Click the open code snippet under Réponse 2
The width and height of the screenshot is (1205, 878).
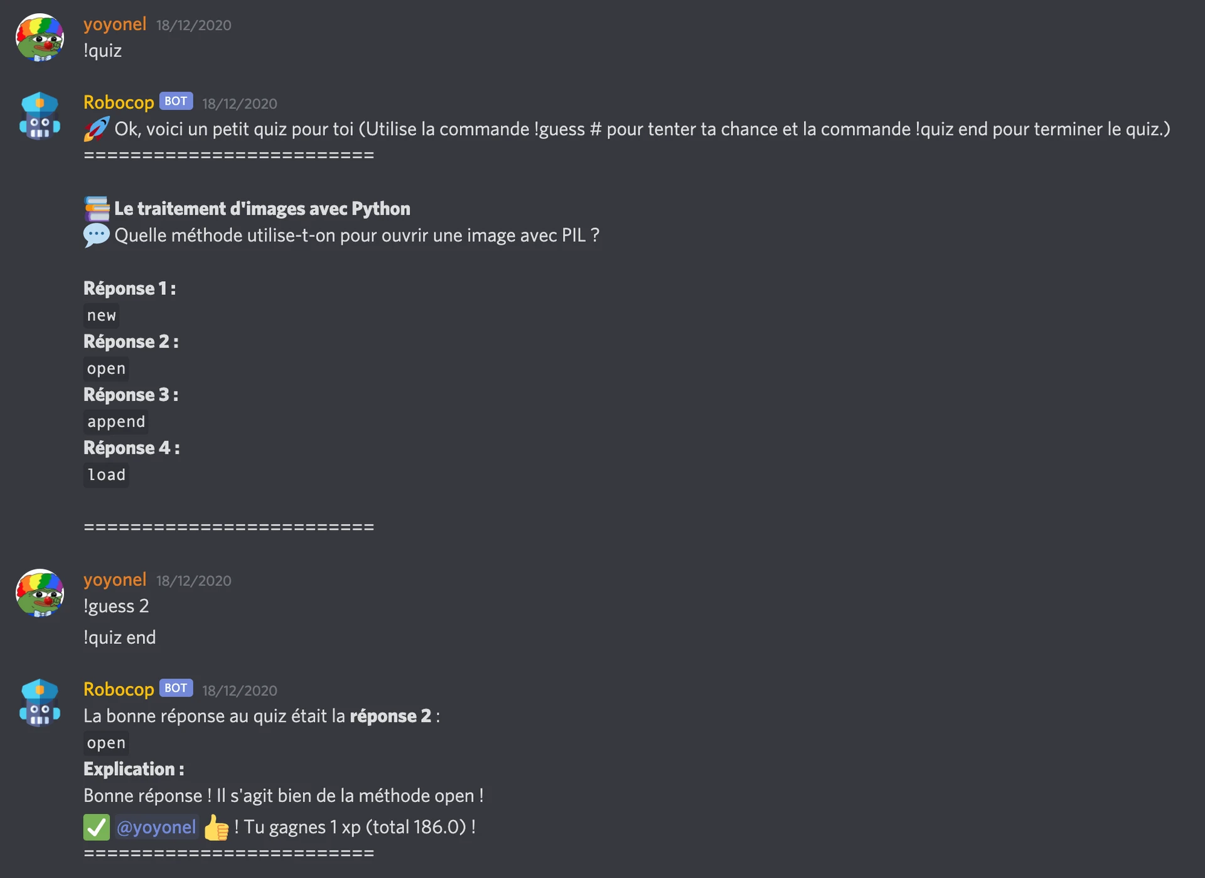[105, 368]
